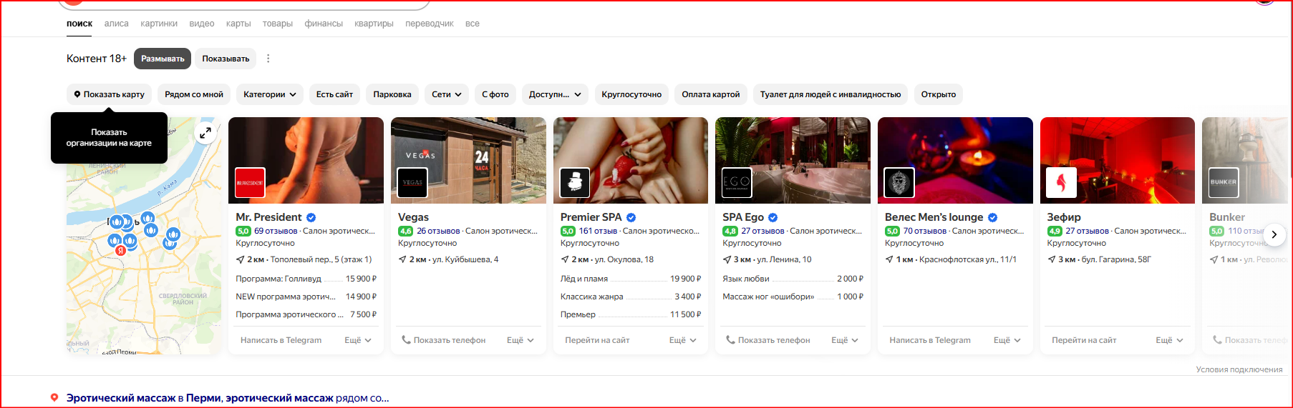This screenshot has width=1293, height=408.
Task: Expand Ещё in the Vegas card
Action: point(520,340)
